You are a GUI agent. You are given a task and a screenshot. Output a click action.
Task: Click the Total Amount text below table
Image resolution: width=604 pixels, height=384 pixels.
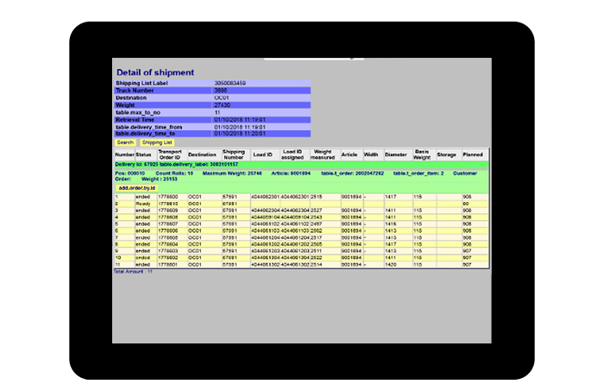click(x=133, y=271)
